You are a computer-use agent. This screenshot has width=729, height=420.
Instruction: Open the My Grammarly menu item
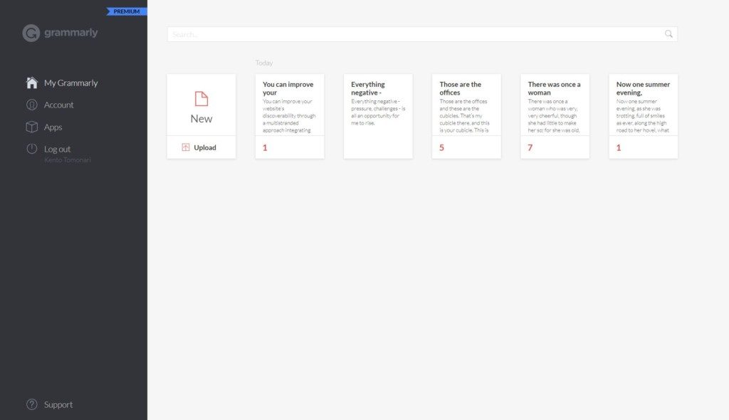tap(70, 83)
